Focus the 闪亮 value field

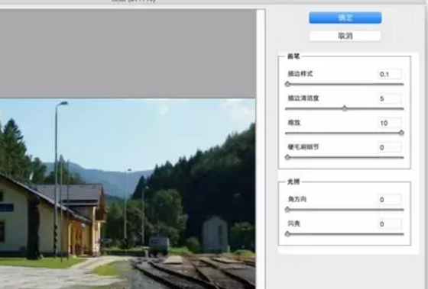[390, 224]
